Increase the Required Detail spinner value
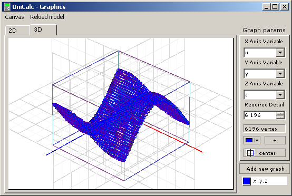292x196 pixels. pos(280,113)
